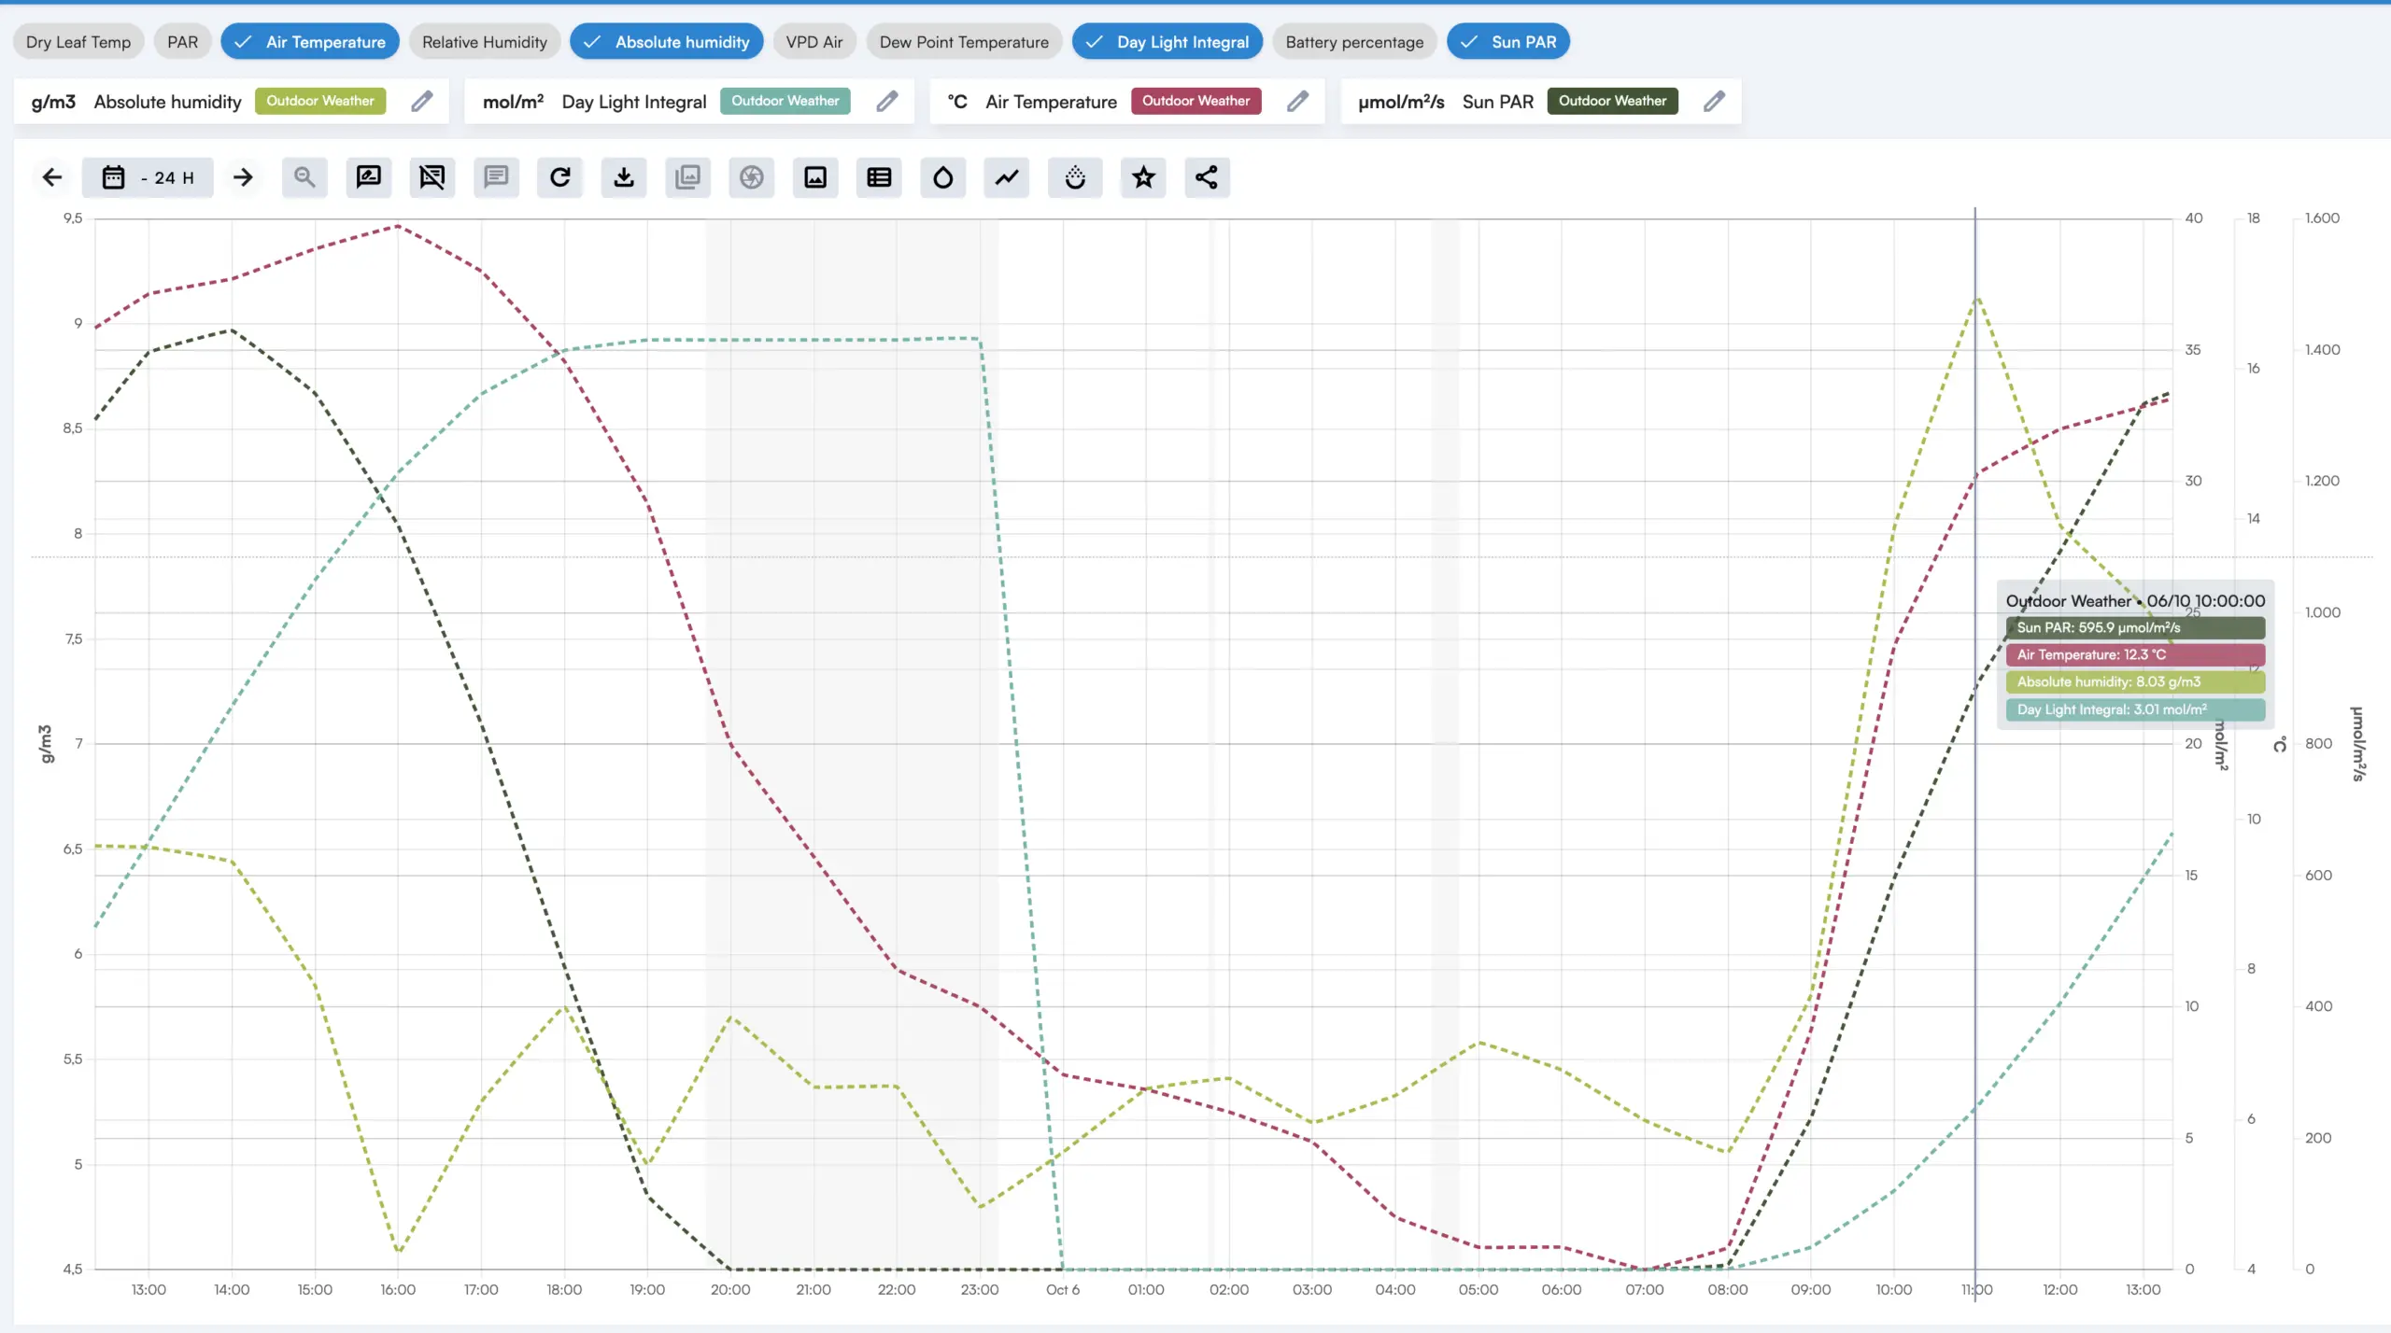Viewport: 2391px width, 1333px height.
Task: Click red Outdoor Weather tag for Air Temperature
Action: click(1196, 101)
